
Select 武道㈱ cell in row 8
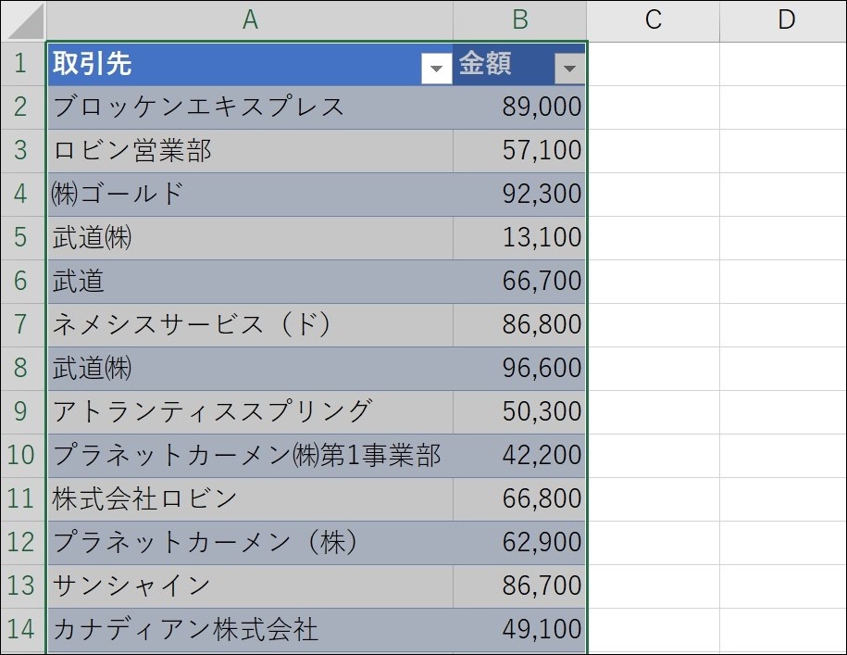[x=250, y=369]
